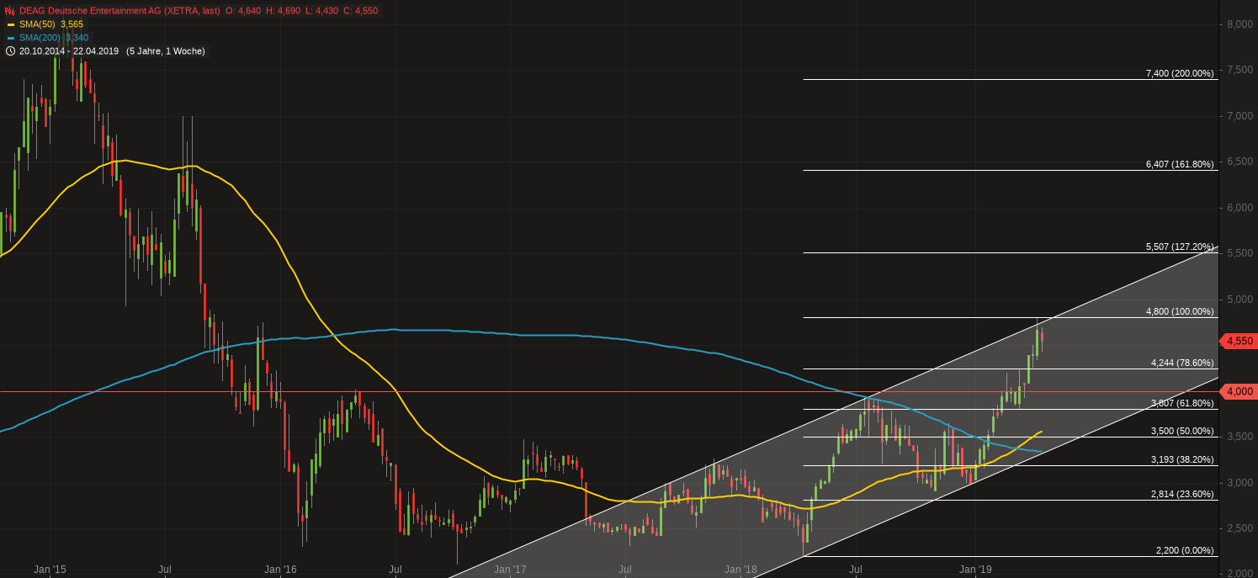Click the yellow color swatch of SMA(50)
This screenshot has width=1258, height=578.
(10, 24)
